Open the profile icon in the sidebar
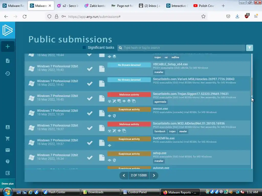Viewport: 262px width, 196px height. pos(8,127)
